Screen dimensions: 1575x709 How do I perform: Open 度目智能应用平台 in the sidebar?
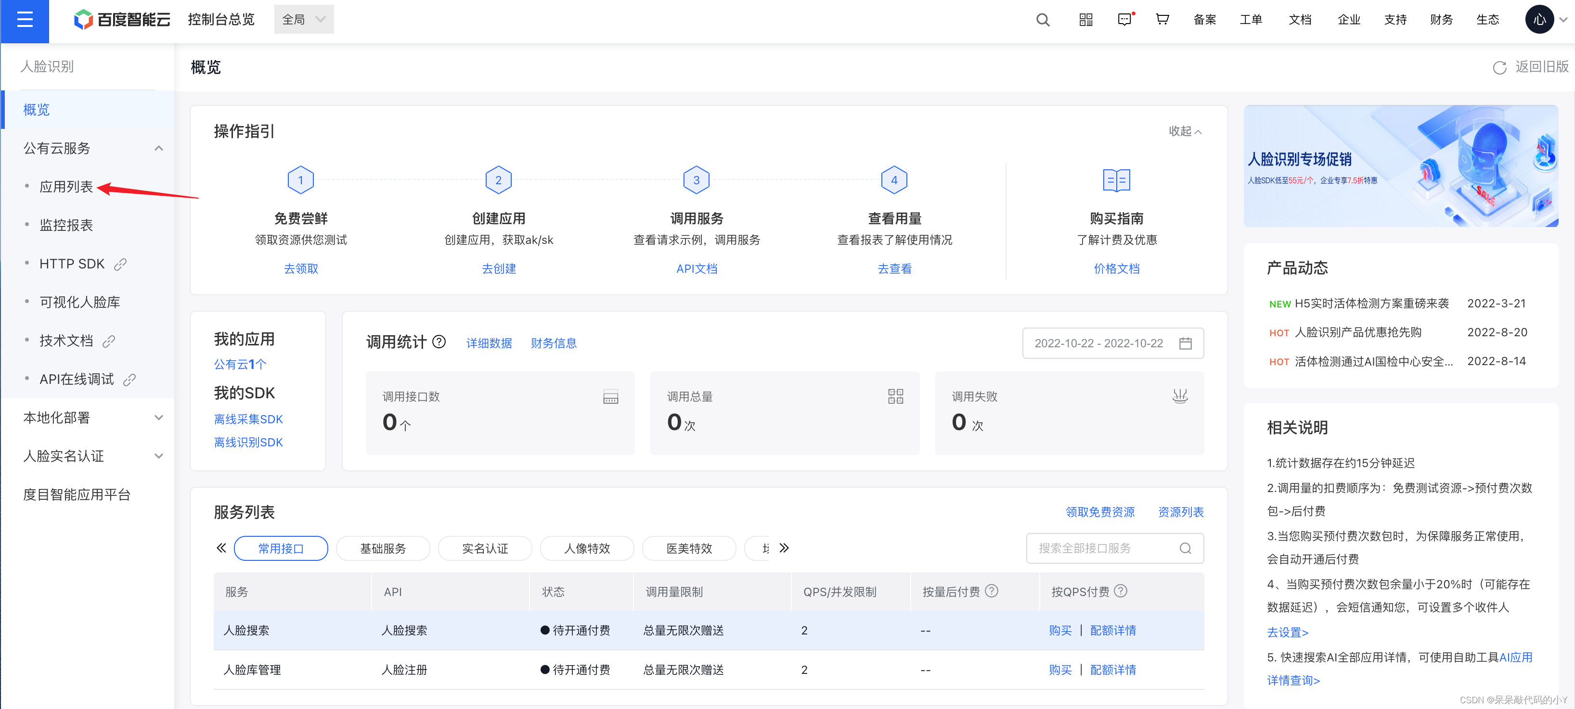tap(77, 494)
